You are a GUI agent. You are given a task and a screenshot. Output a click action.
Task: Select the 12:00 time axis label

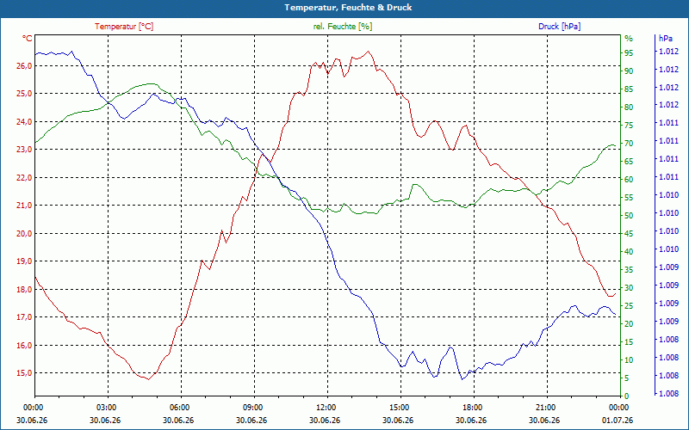click(325, 407)
